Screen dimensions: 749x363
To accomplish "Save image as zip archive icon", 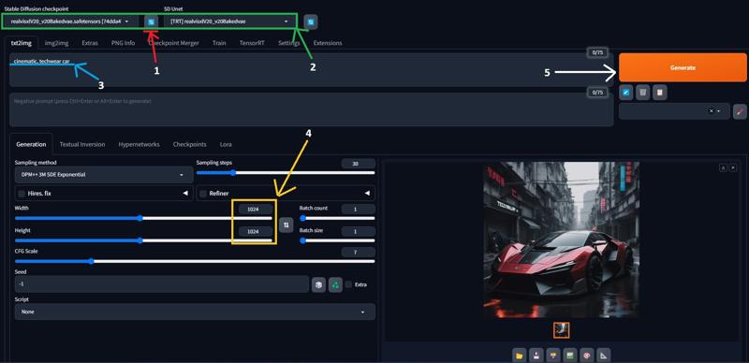I will point(553,355).
